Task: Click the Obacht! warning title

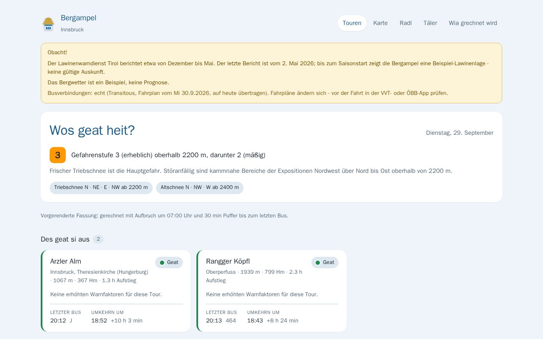Action: [57, 53]
